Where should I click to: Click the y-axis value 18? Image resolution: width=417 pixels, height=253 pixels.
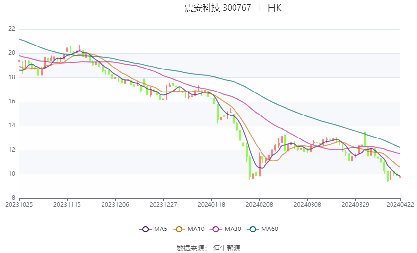pos(12,77)
